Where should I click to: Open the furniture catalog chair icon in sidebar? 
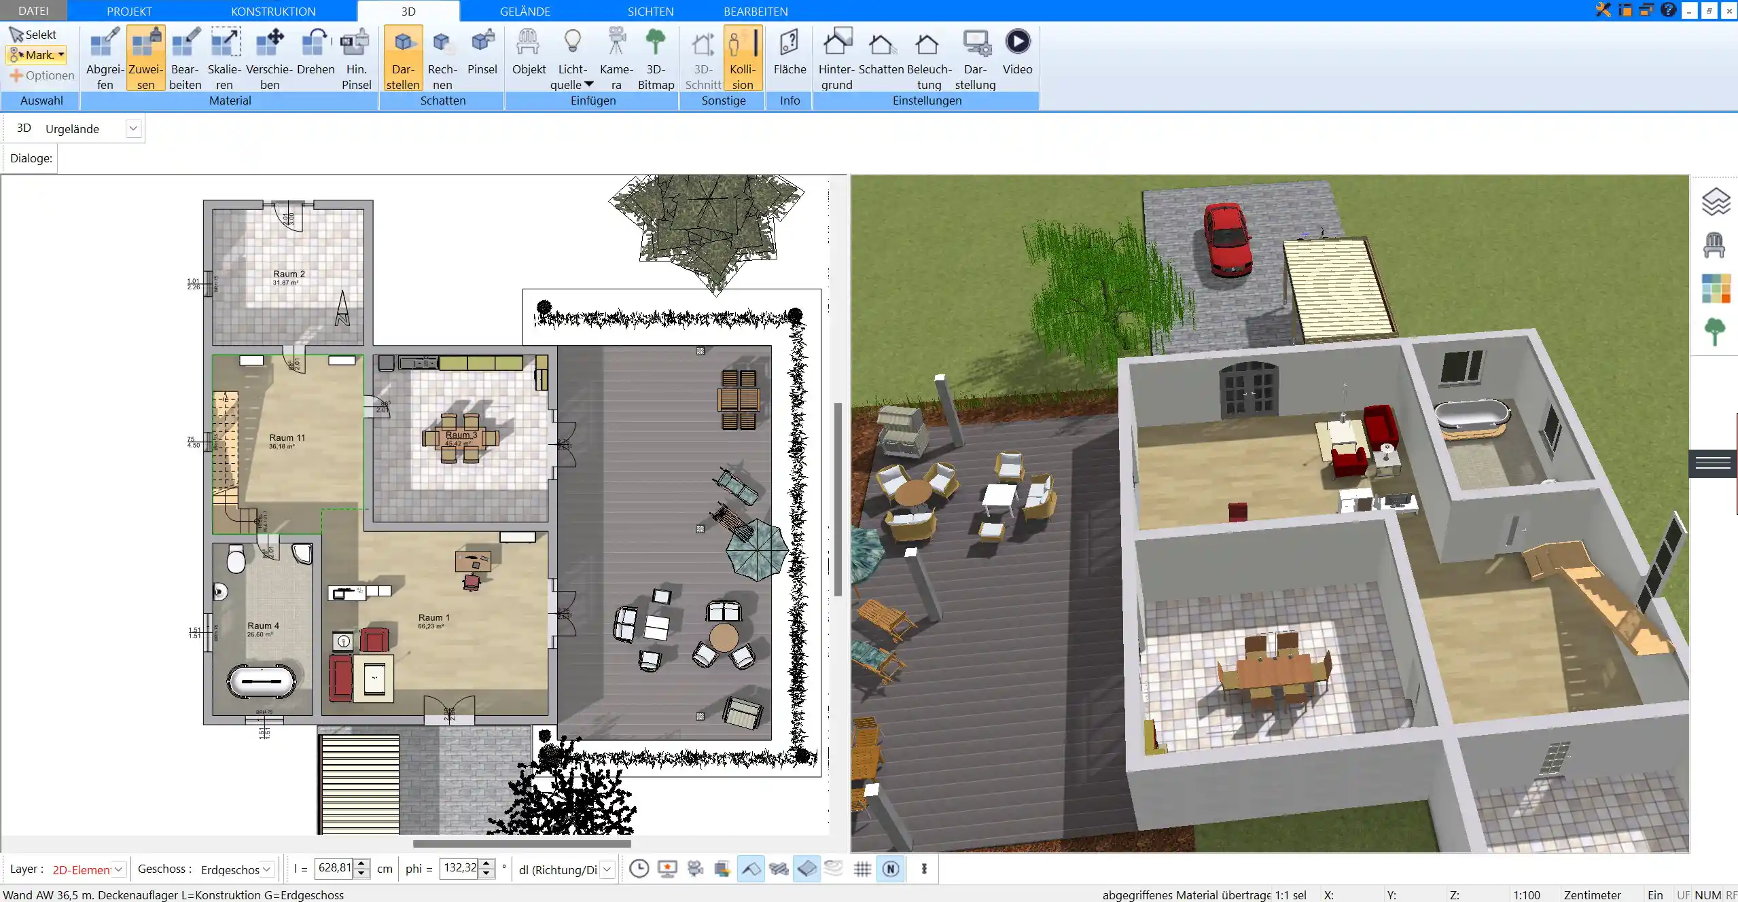click(x=1714, y=245)
